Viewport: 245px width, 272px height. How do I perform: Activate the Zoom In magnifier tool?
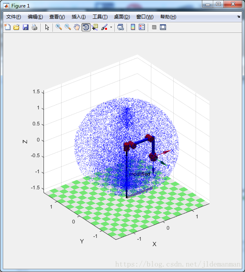(59, 27)
